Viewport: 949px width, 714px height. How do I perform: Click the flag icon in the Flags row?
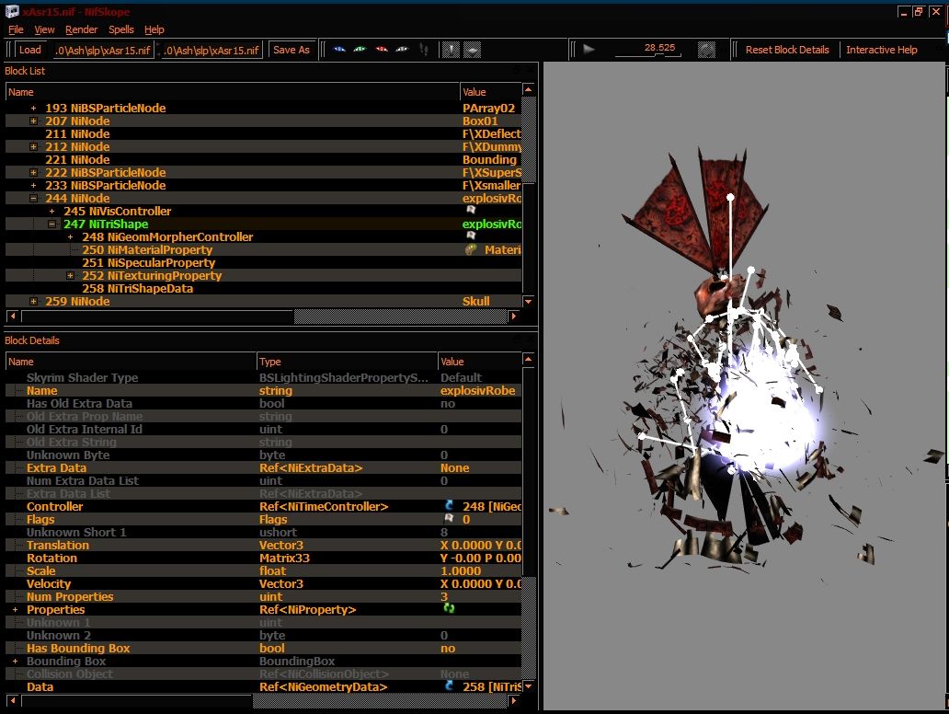(x=449, y=518)
